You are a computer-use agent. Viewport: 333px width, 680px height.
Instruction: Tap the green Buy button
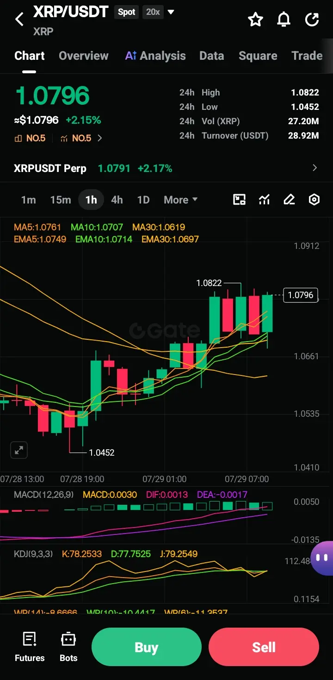(147, 647)
